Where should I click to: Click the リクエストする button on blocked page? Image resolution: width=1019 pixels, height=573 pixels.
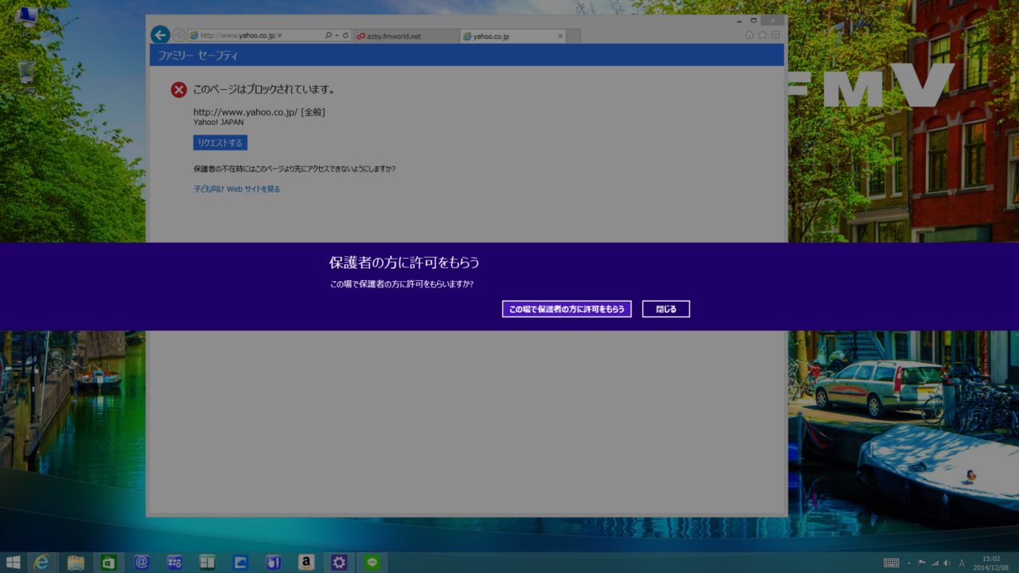click(x=221, y=143)
